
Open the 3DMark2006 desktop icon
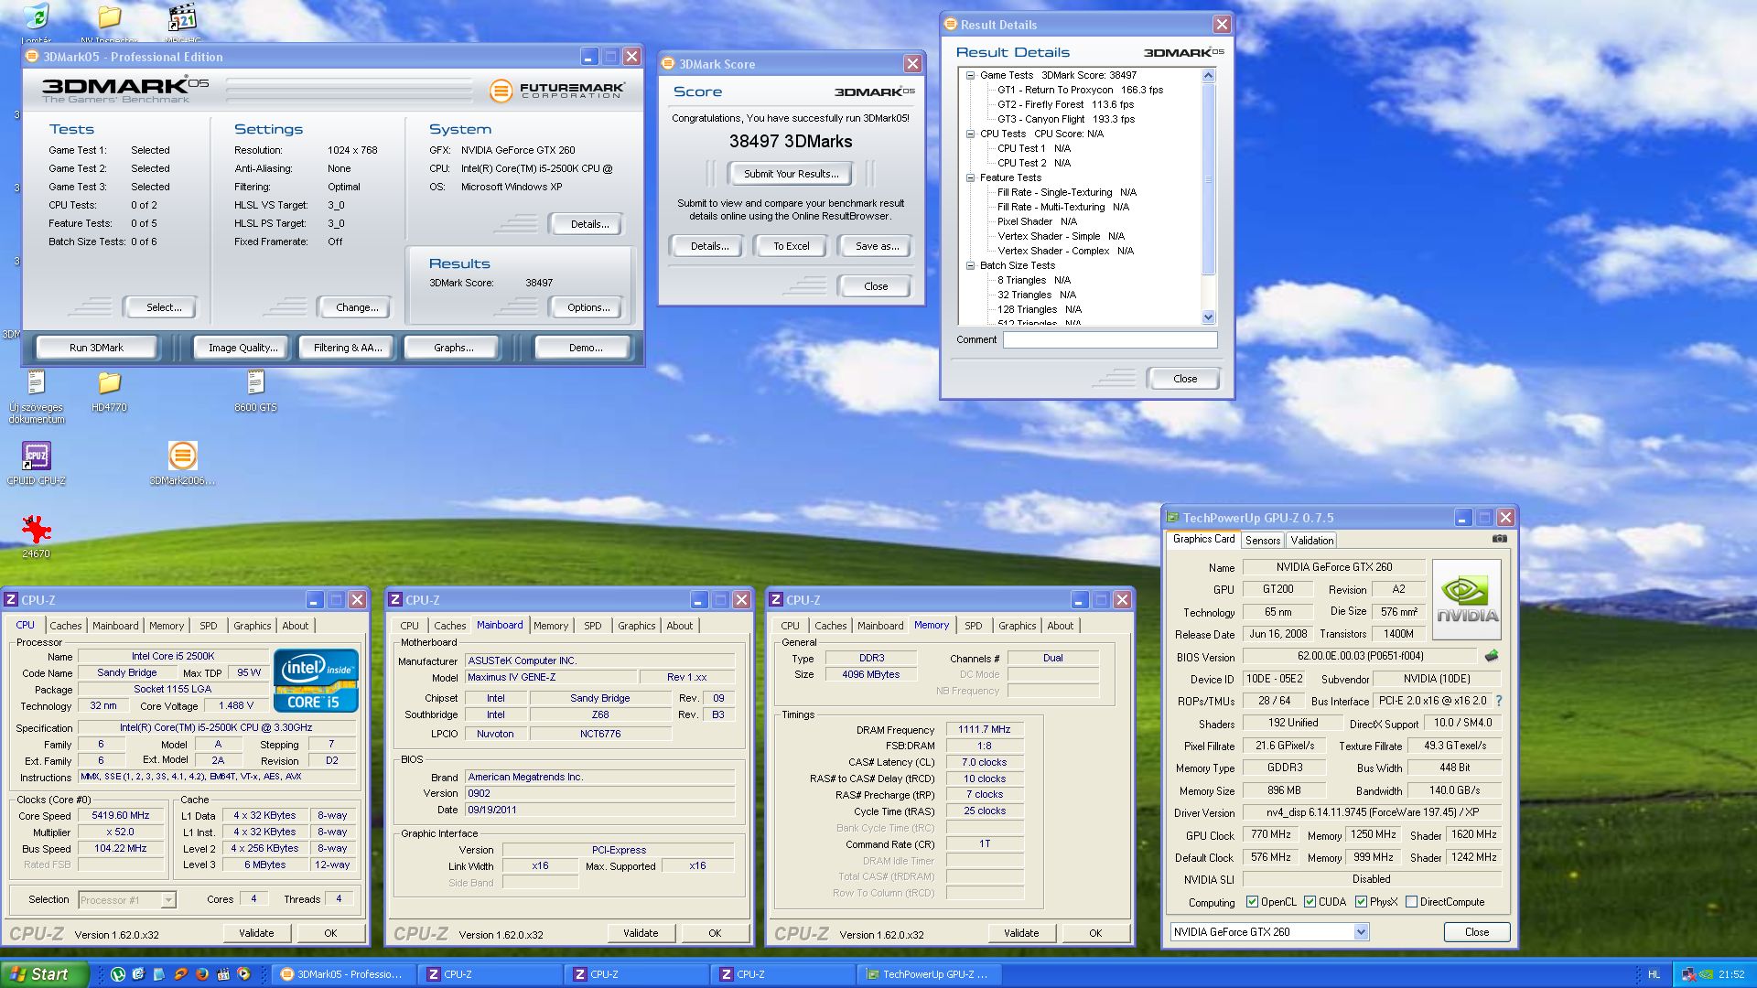click(x=182, y=456)
